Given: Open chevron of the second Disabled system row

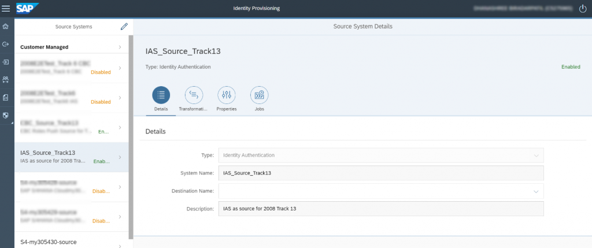Looking at the screenshot, I should (120, 98).
